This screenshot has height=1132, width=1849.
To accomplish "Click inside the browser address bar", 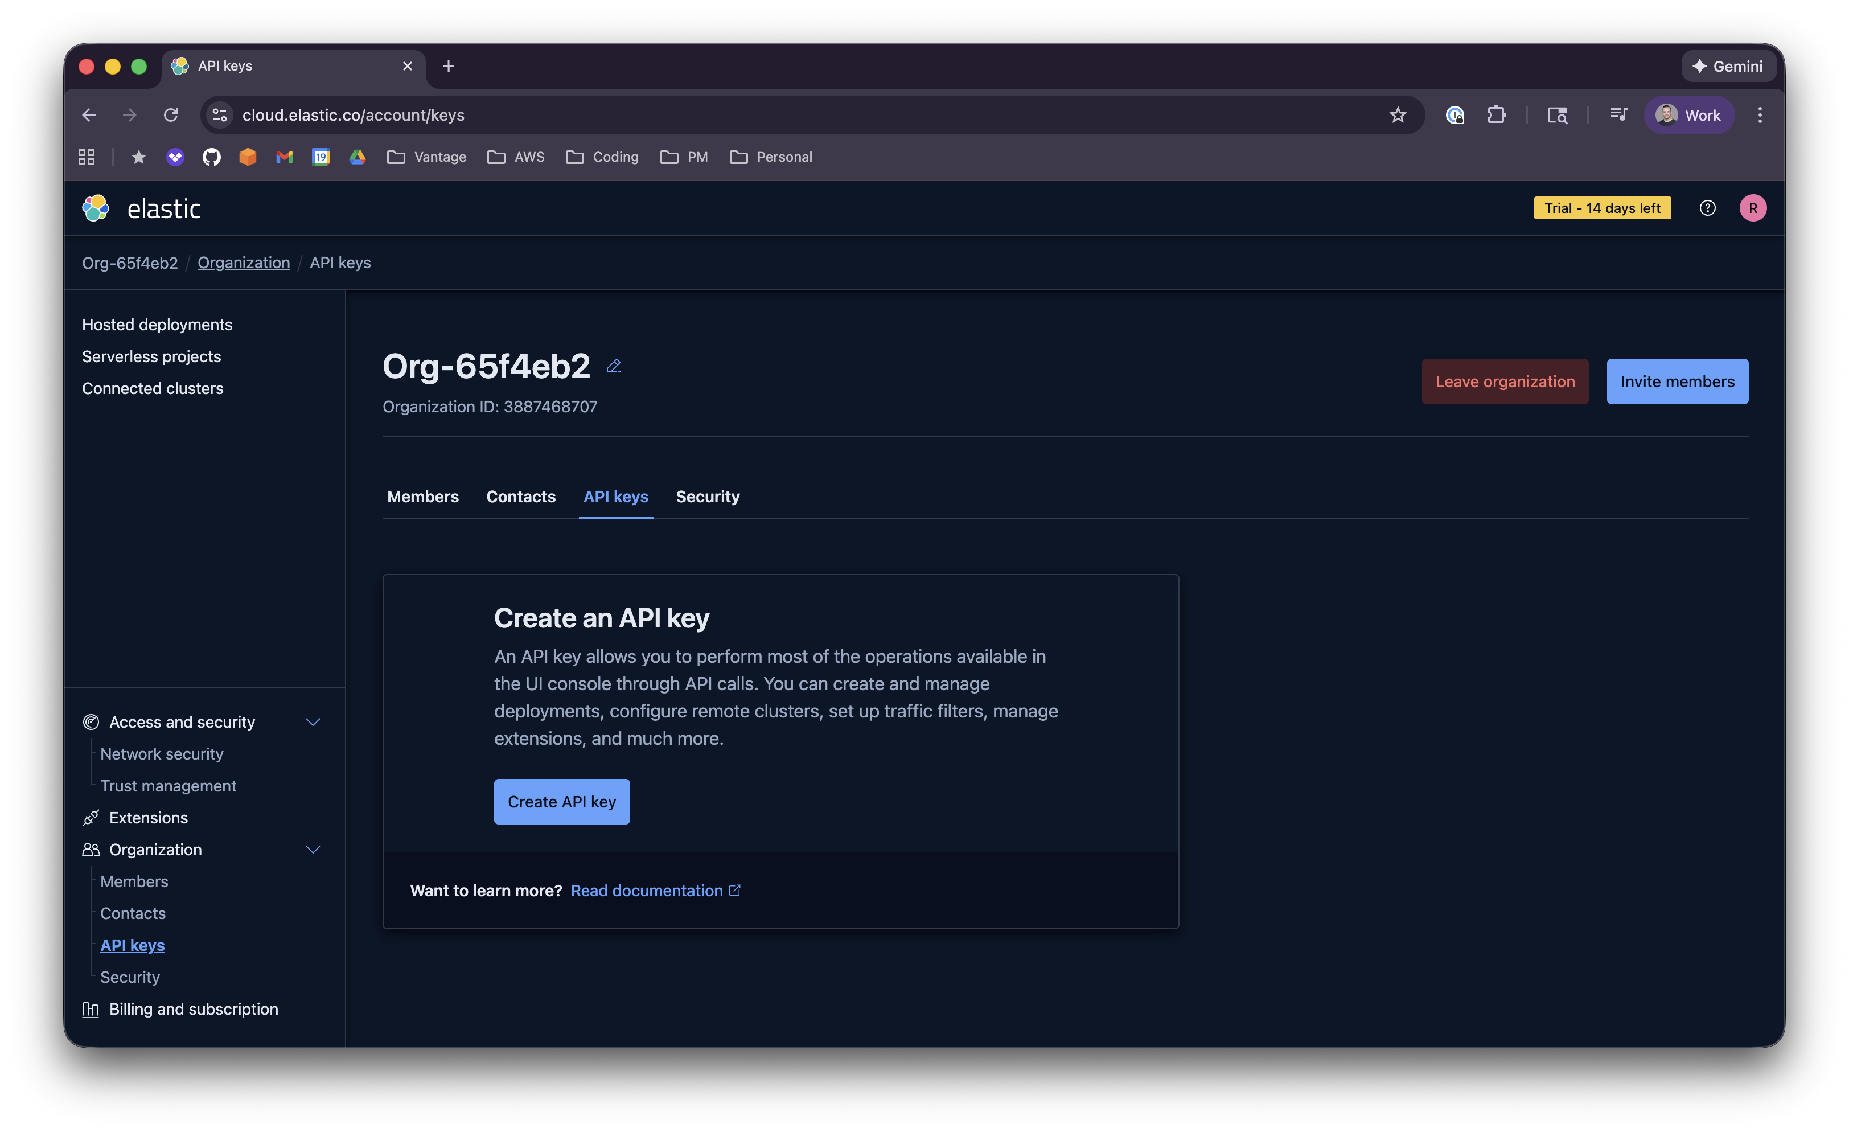I will click(525, 115).
